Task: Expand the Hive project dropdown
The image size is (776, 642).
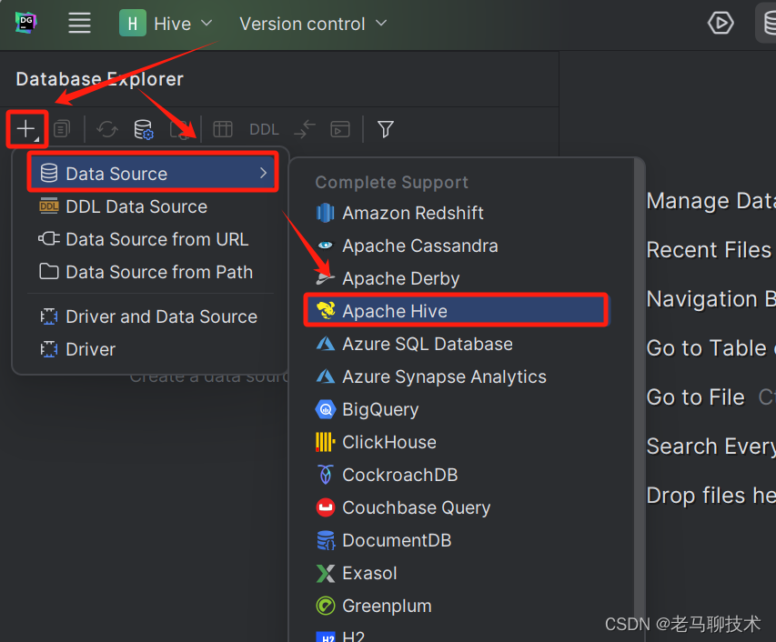Action: (x=207, y=24)
